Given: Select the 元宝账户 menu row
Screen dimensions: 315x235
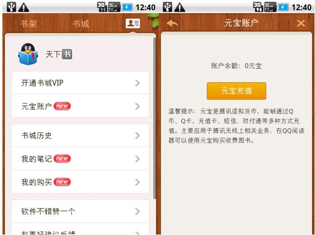Looking at the screenshot, I should point(80,106).
